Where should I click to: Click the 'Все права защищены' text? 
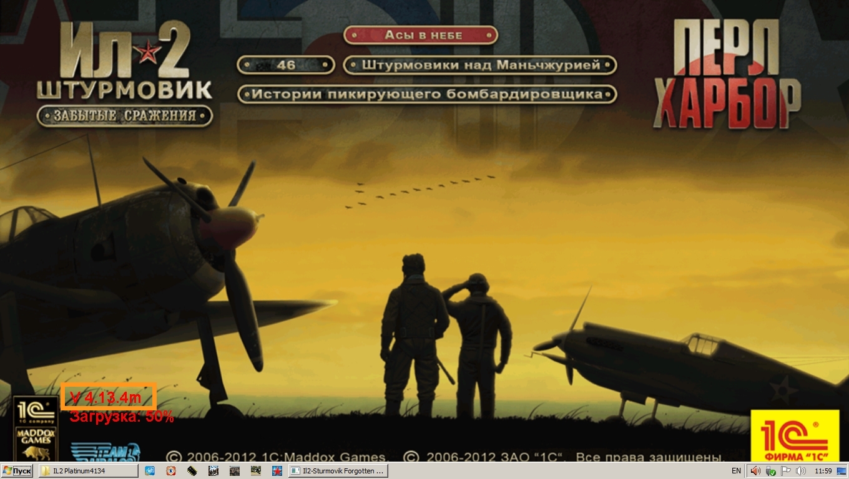649,457
